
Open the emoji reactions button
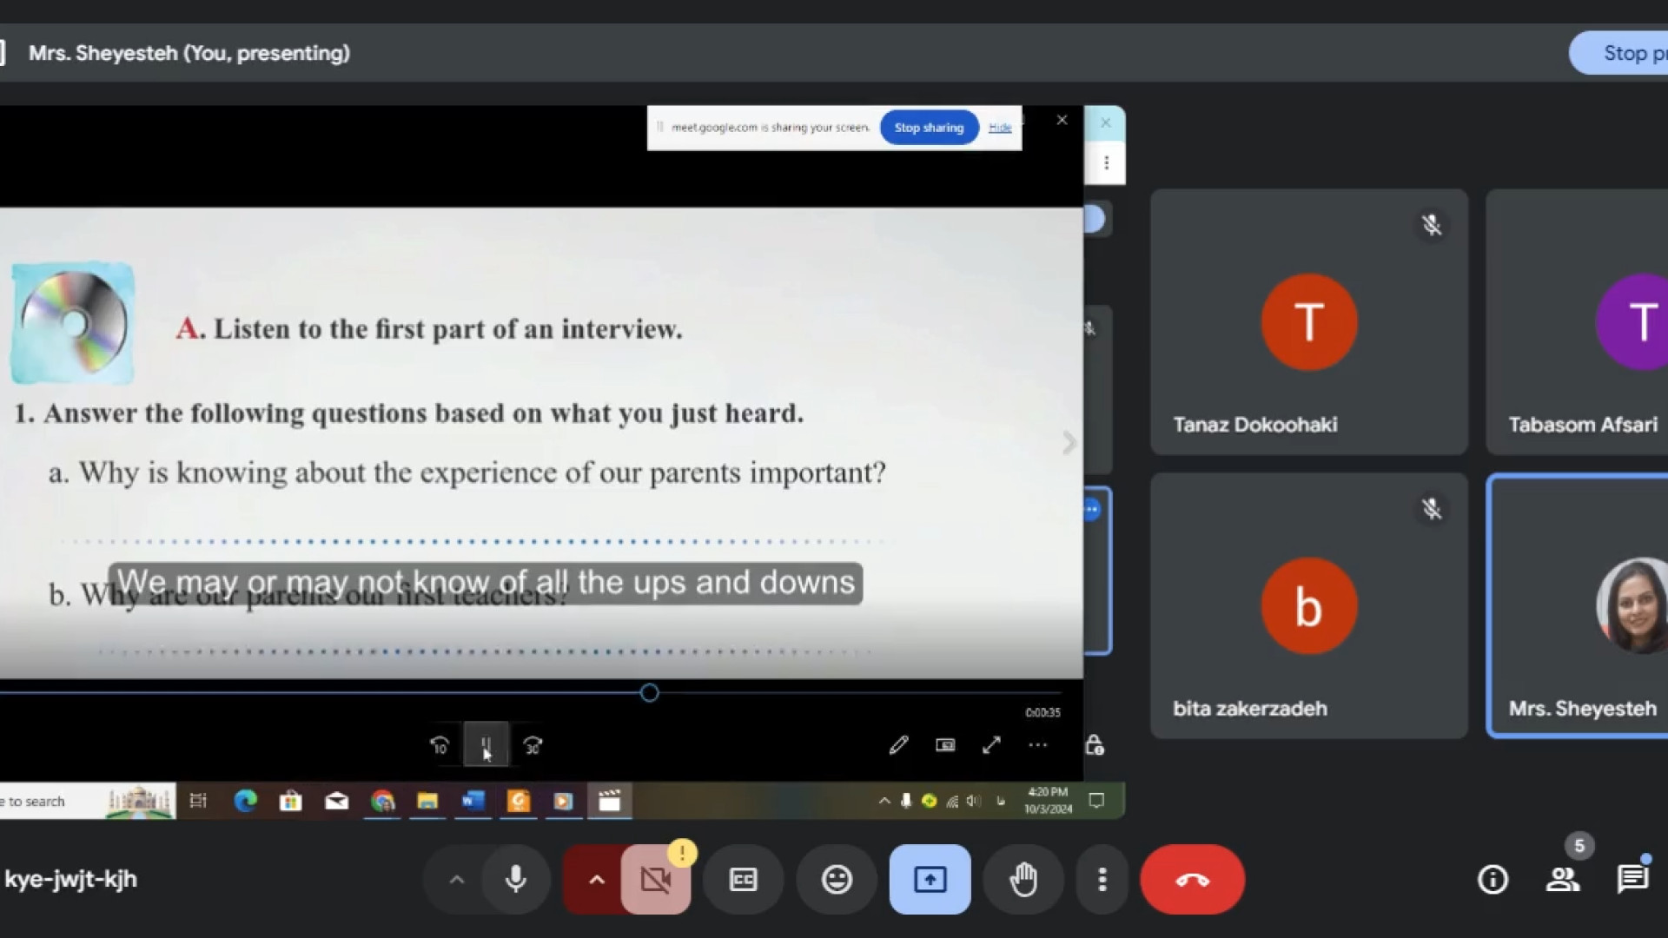(x=837, y=879)
